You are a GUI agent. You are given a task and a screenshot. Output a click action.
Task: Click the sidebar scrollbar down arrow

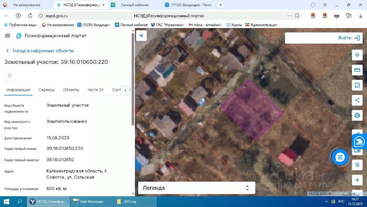click(x=133, y=194)
